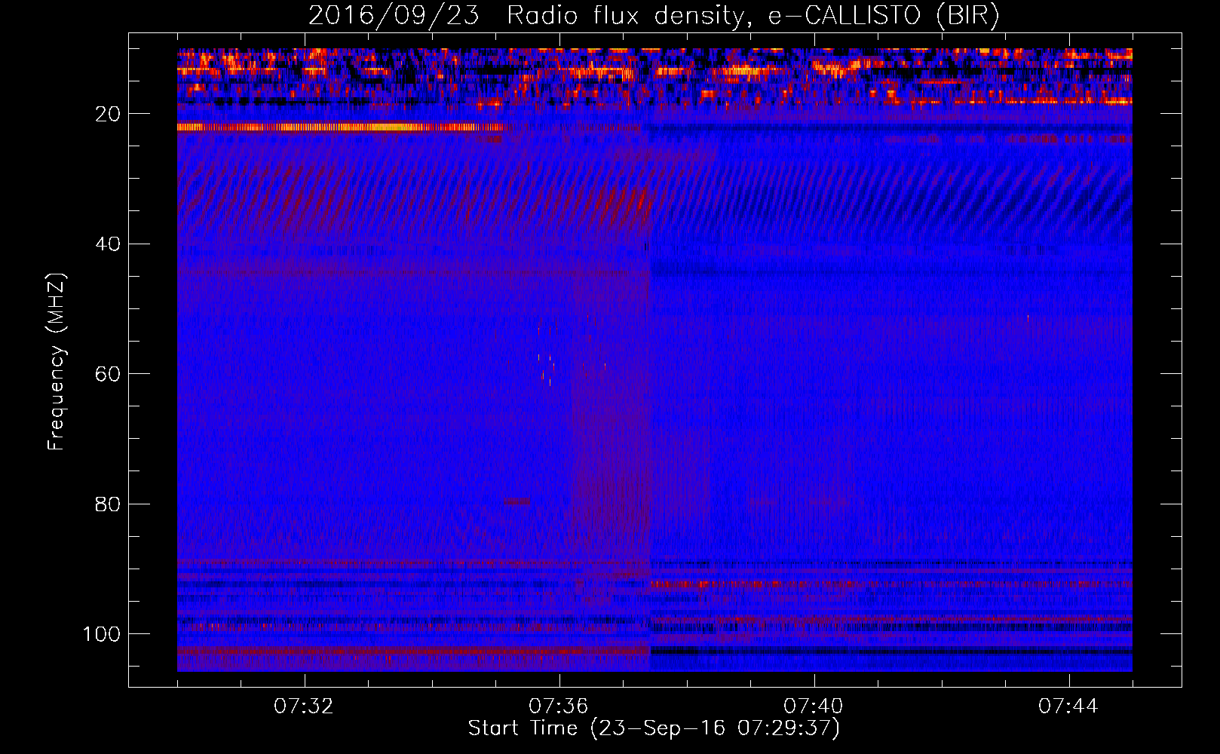Viewport: 1220px width, 754px height.
Task: Click the 80 MHz frequency tick label
Action: 108,504
